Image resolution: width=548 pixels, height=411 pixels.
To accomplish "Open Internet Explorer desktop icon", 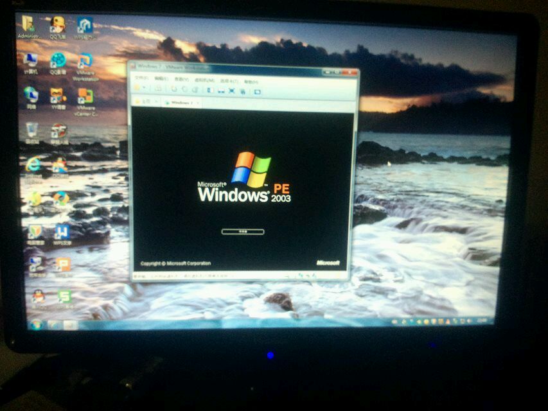I will 33,168.
